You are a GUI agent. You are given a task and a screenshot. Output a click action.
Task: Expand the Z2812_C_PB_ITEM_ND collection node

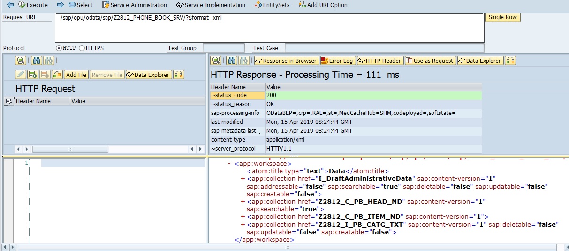pyautogui.click(x=243, y=217)
